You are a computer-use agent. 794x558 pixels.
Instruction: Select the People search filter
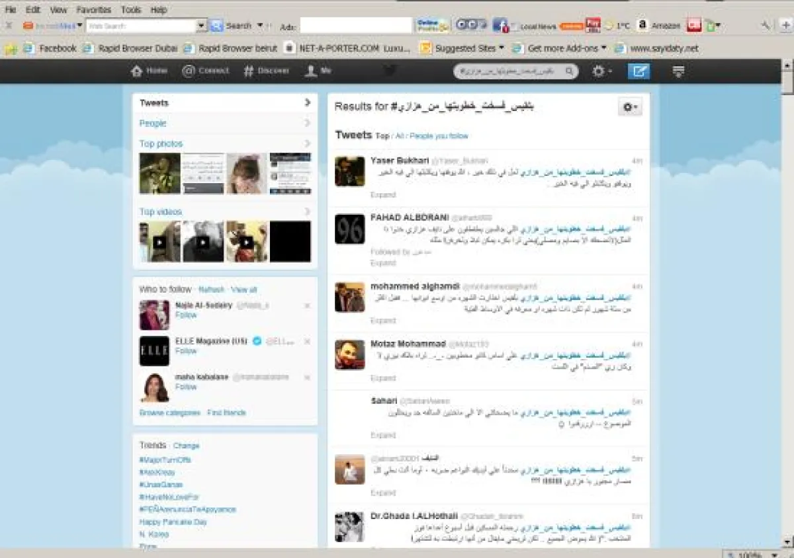click(153, 124)
